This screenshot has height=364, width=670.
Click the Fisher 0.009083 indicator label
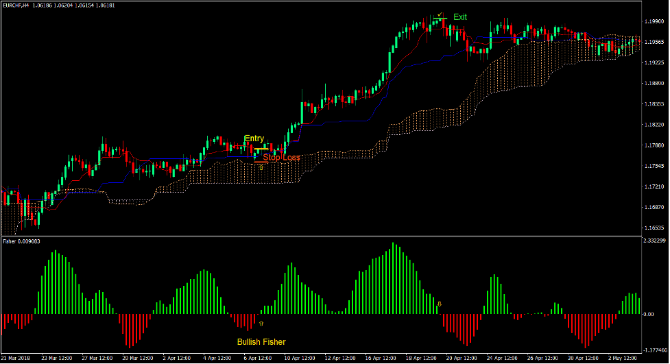(21, 241)
